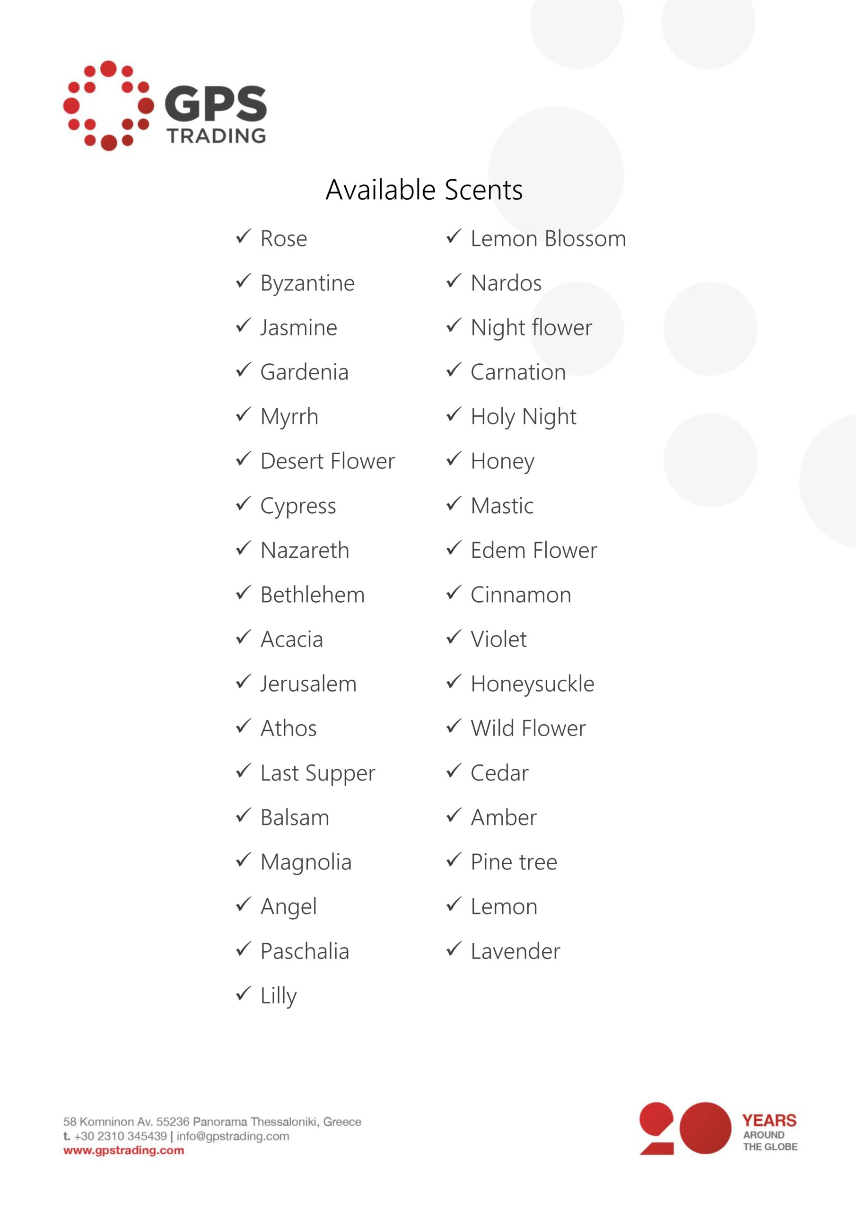The width and height of the screenshot is (856, 1211).
Task: Click the checkmark next to Lemon Blossom
Action: [454, 236]
